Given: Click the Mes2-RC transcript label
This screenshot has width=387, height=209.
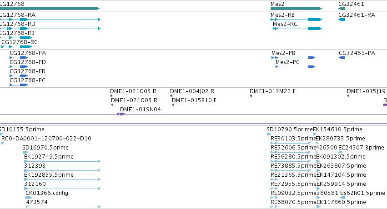Looking at the screenshot, I should click(x=285, y=24).
